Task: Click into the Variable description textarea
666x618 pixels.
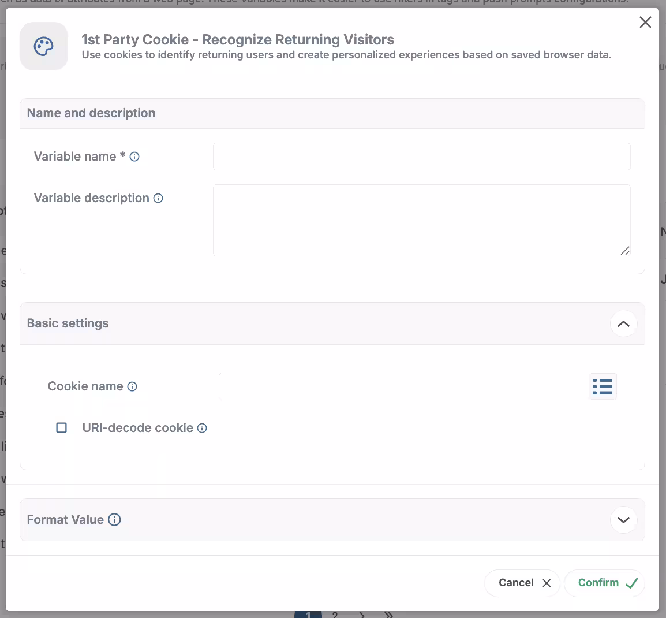Action: 421,220
